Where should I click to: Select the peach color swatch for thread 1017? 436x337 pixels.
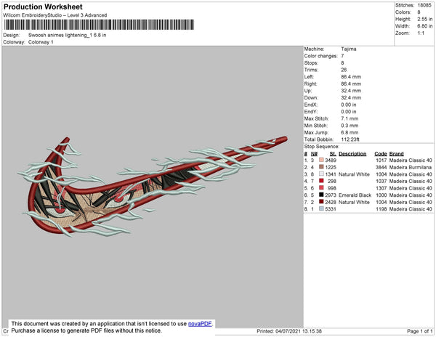click(321, 160)
